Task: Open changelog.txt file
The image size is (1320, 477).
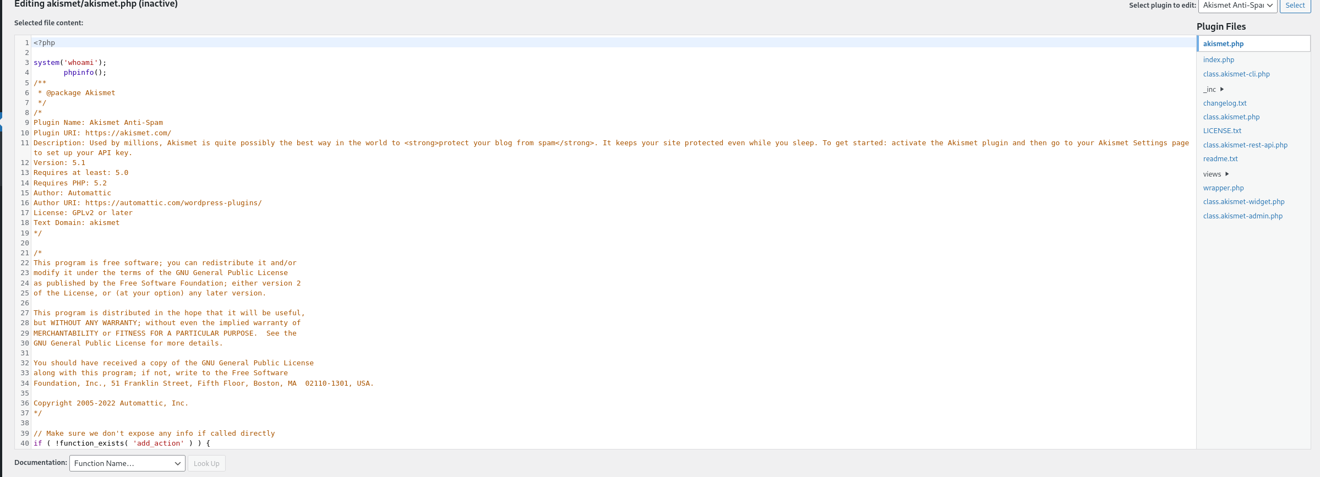Action: coord(1225,103)
